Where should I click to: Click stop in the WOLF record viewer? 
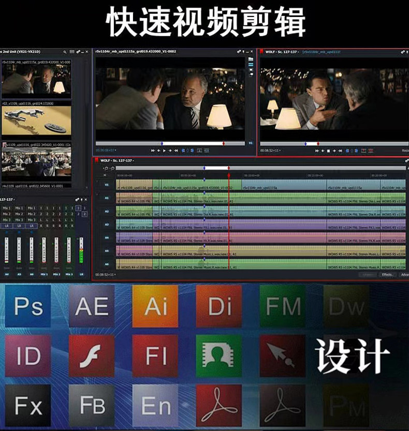coord(328,151)
